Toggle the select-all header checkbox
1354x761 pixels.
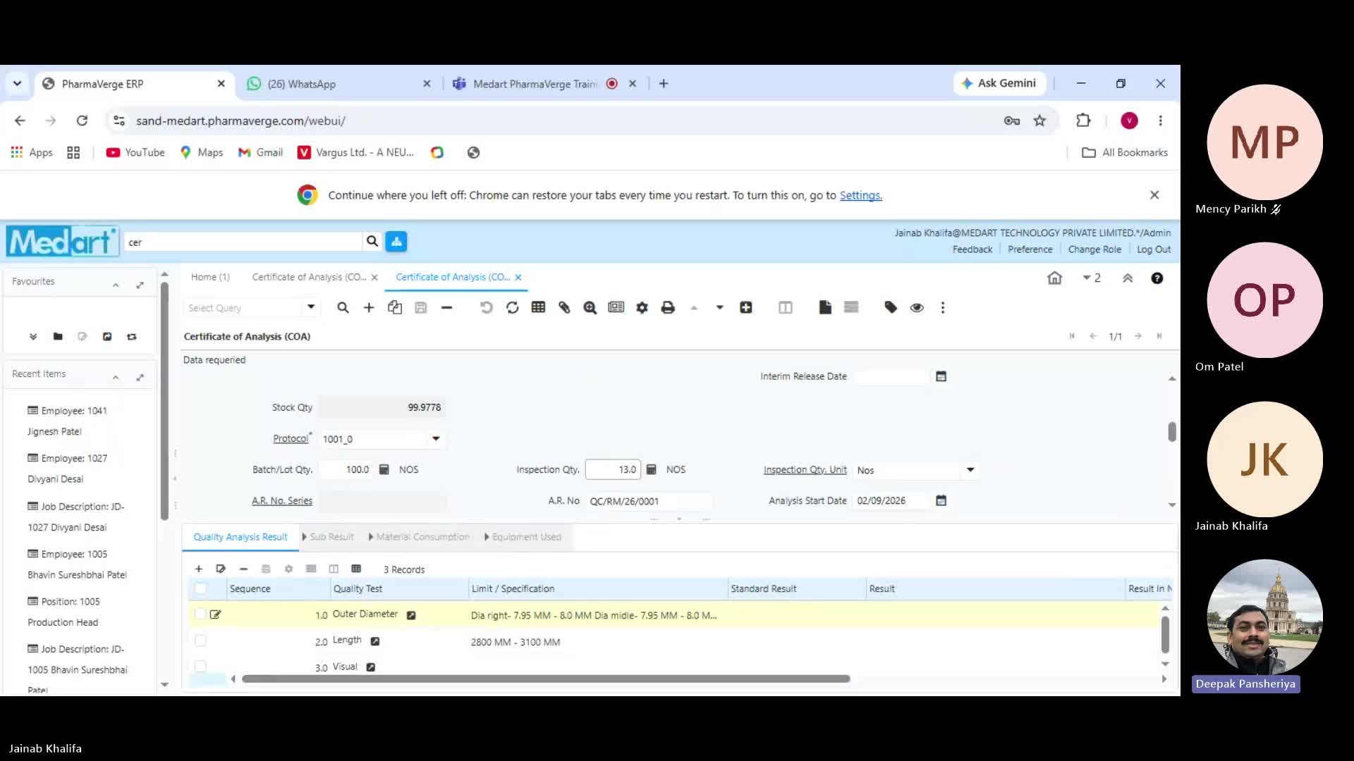pos(200,589)
